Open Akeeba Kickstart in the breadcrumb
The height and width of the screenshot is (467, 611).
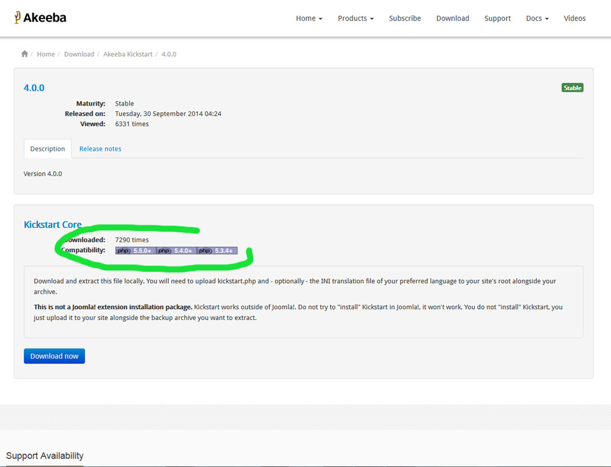128,54
